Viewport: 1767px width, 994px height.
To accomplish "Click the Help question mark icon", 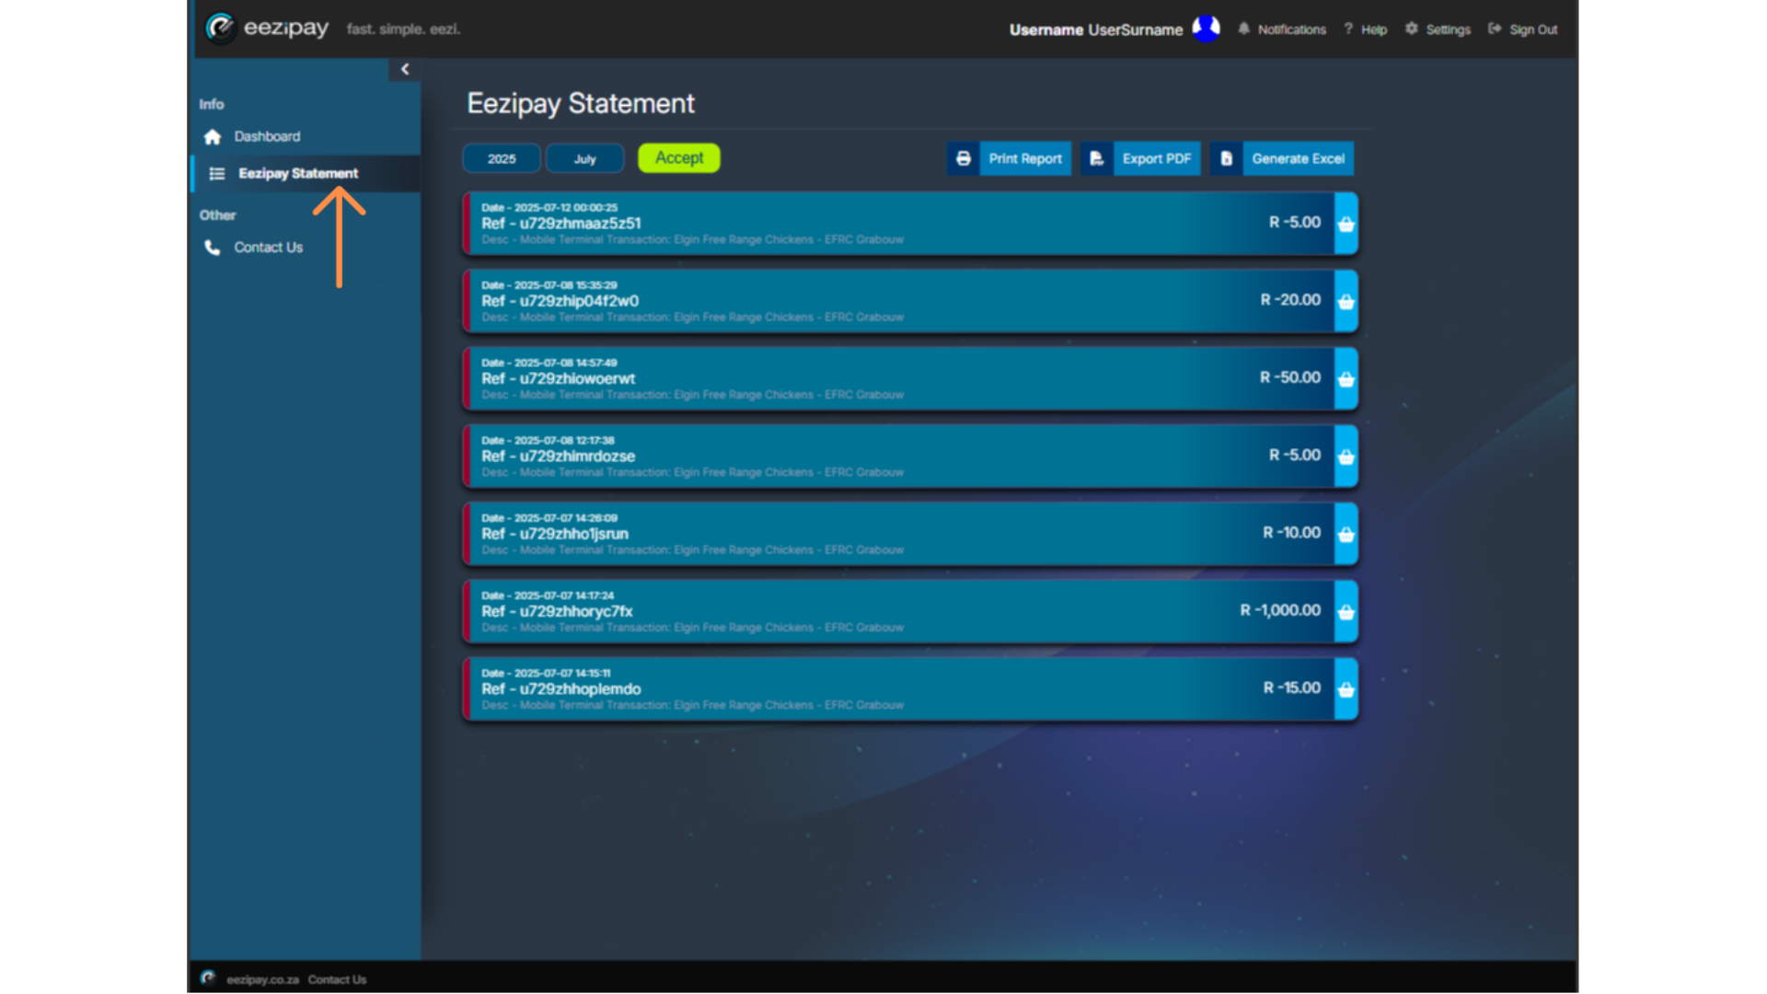I will click(x=1348, y=29).
